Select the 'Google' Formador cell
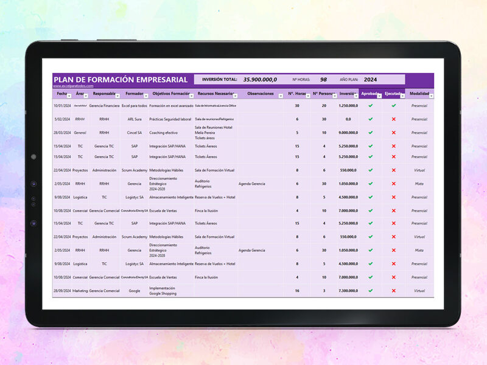Image resolution: width=487 pixels, height=365 pixels. (x=134, y=291)
